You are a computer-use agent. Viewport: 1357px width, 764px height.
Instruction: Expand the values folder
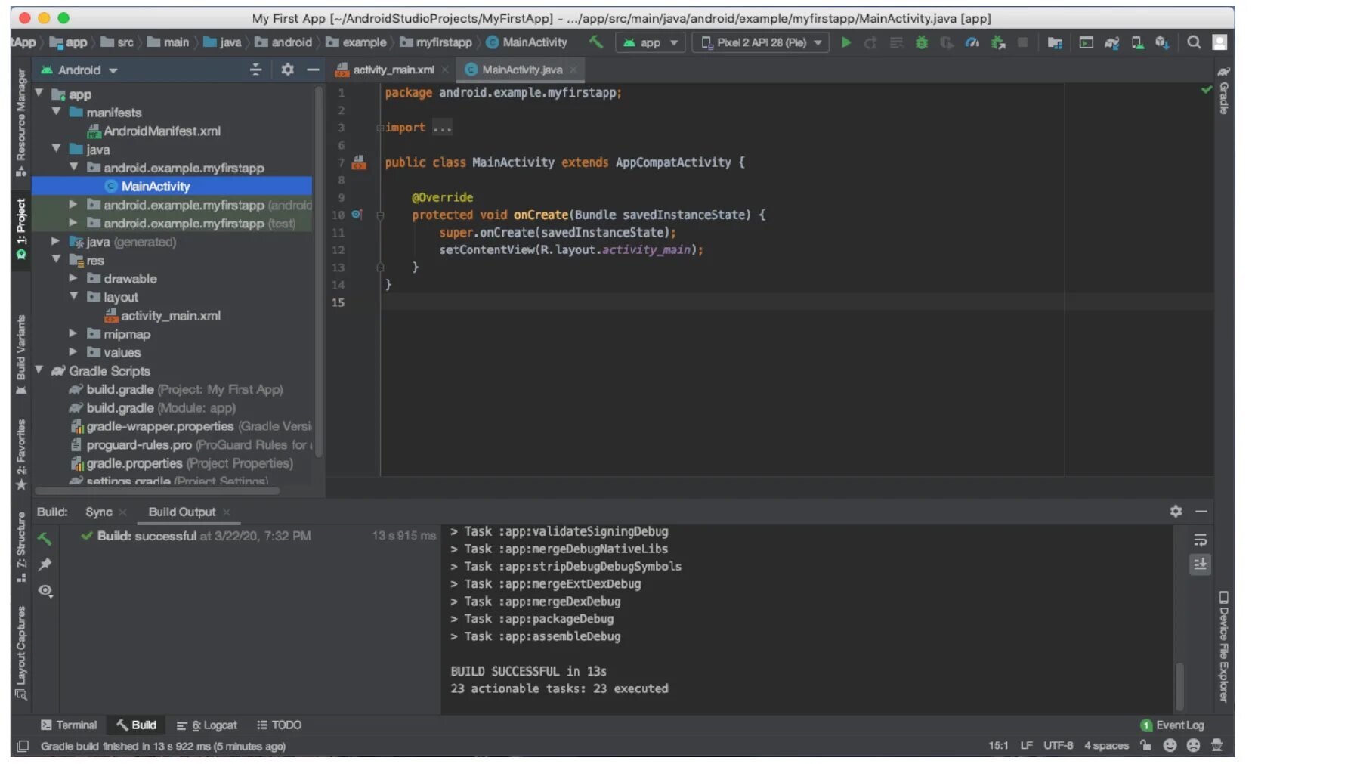[x=73, y=351]
